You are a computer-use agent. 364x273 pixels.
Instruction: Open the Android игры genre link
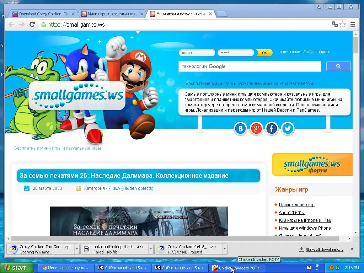pos(291,213)
